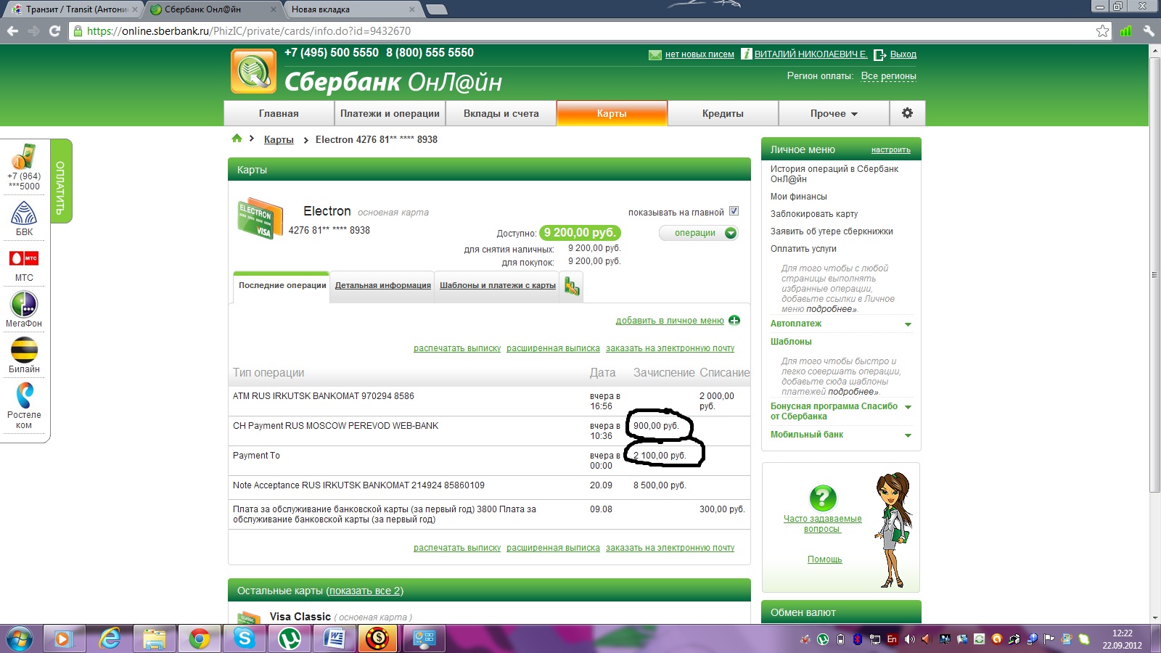This screenshot has height=653, width=1161.
Task: Click 'настроить' in personal menu header
Action: (891, 150)
